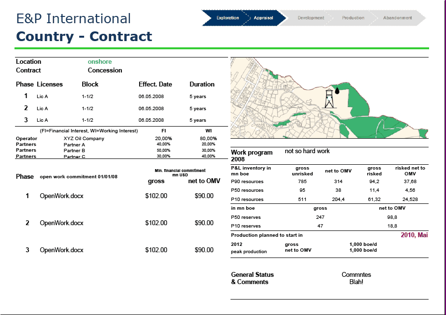
Task: Click the black oil drop symbol above the derrick
Action: point(337,89)
